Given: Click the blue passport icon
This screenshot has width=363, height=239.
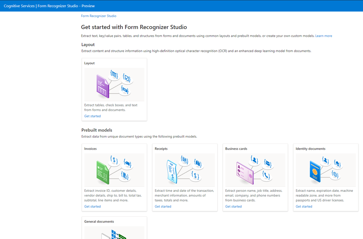Looking at the screenshot, I should click(315, 172).
